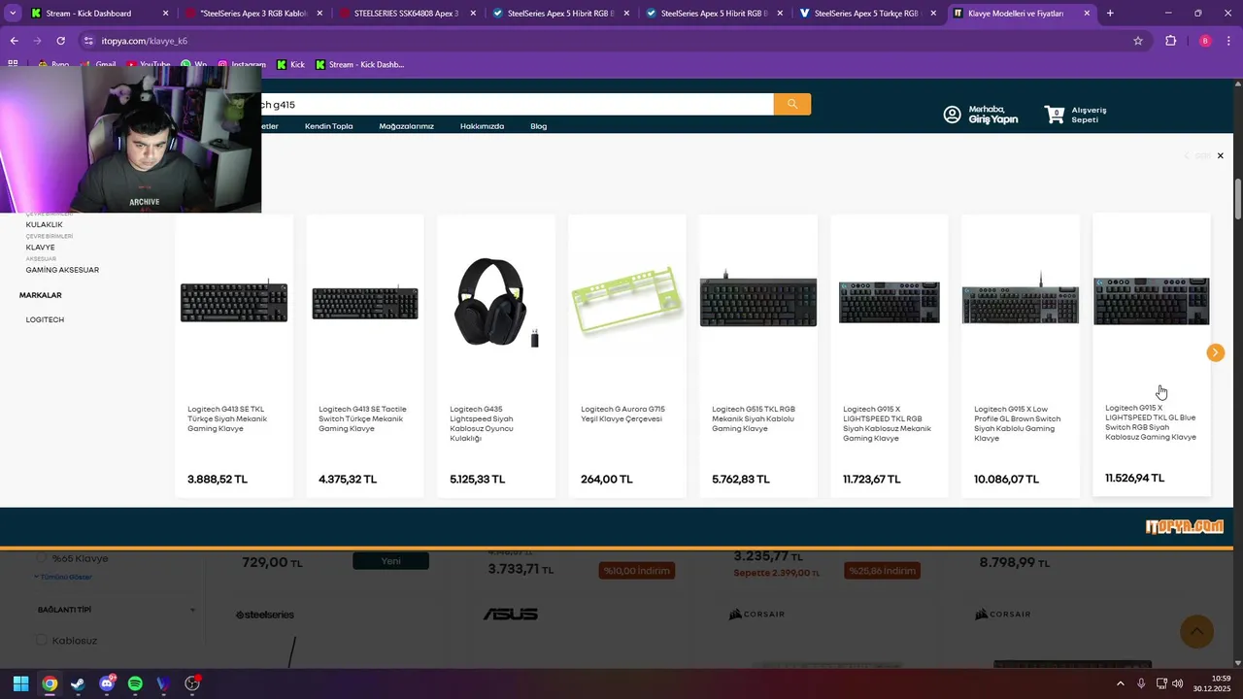Toggle the %65 Klavye checkbox
This screenshot has width=1243, height=699.
pyautogui.click(x=41, y=558)
